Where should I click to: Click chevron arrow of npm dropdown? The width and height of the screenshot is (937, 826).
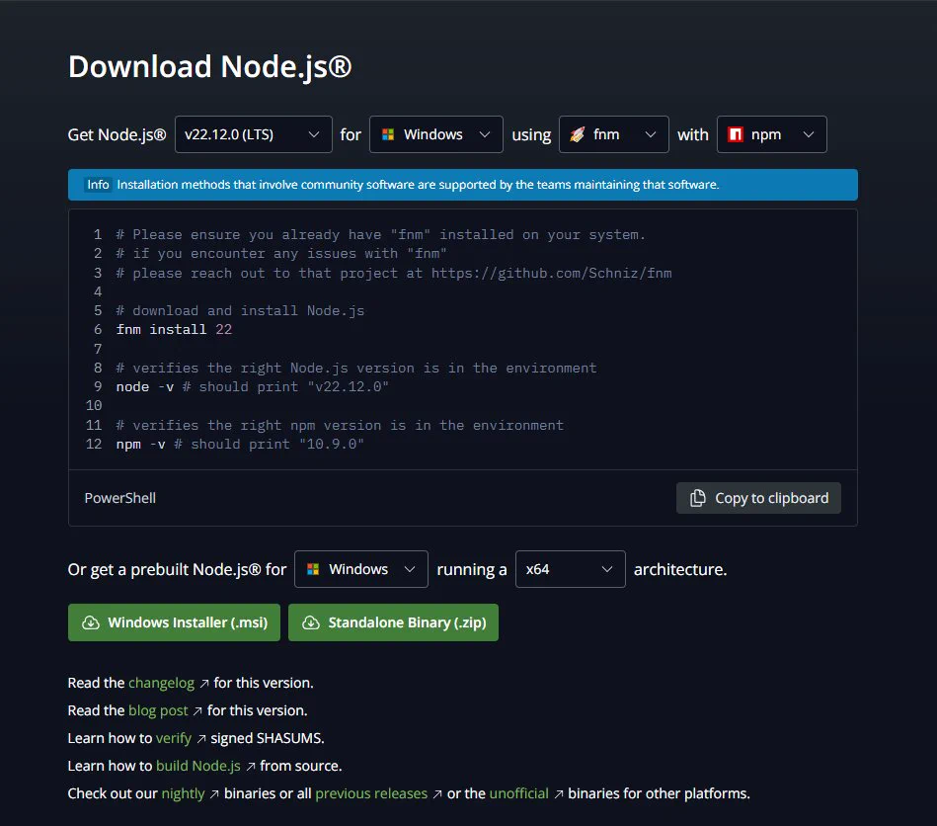(809, 134)
